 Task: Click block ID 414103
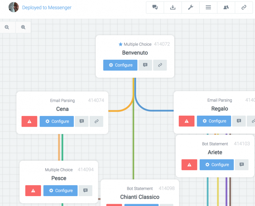[242, 144]
